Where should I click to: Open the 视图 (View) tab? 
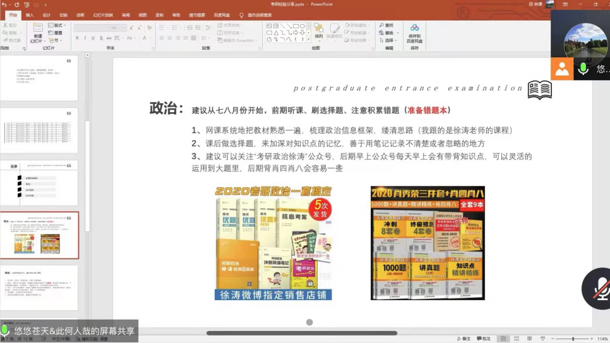coord(143,15)
